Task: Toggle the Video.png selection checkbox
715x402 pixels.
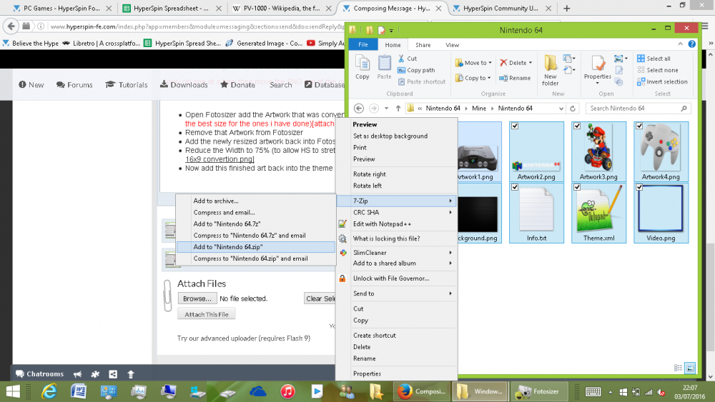Action: coord(639,187)
